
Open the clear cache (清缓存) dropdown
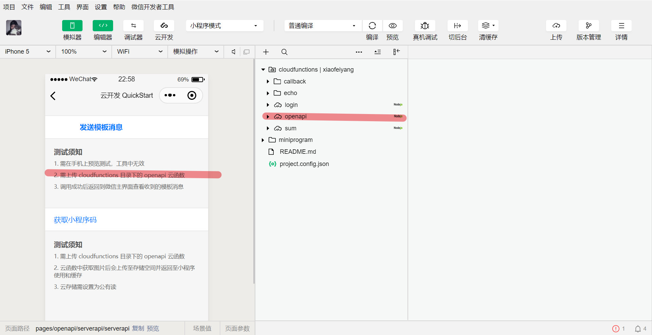point(488,26)
